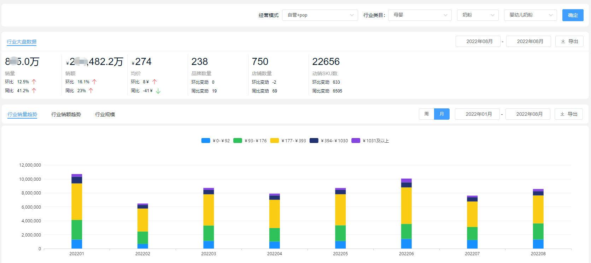Viewport: 591px width, 263px height.
Task: Switch to the 行业销额趋势 tab
Action: [66, 114]
